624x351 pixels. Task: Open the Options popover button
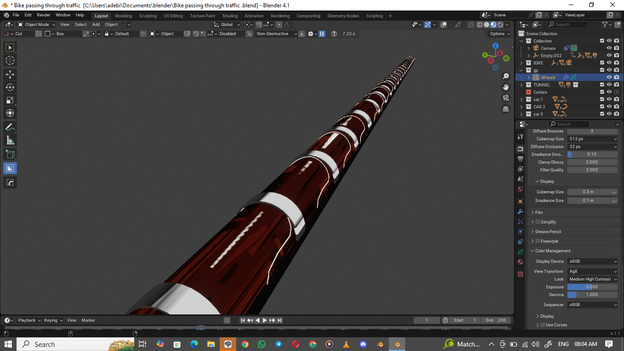pyautogui.click(x=499, y=34)
